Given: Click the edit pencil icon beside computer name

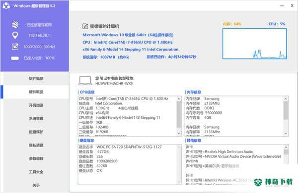Looking at the screenshot, I should coord(85,26).
